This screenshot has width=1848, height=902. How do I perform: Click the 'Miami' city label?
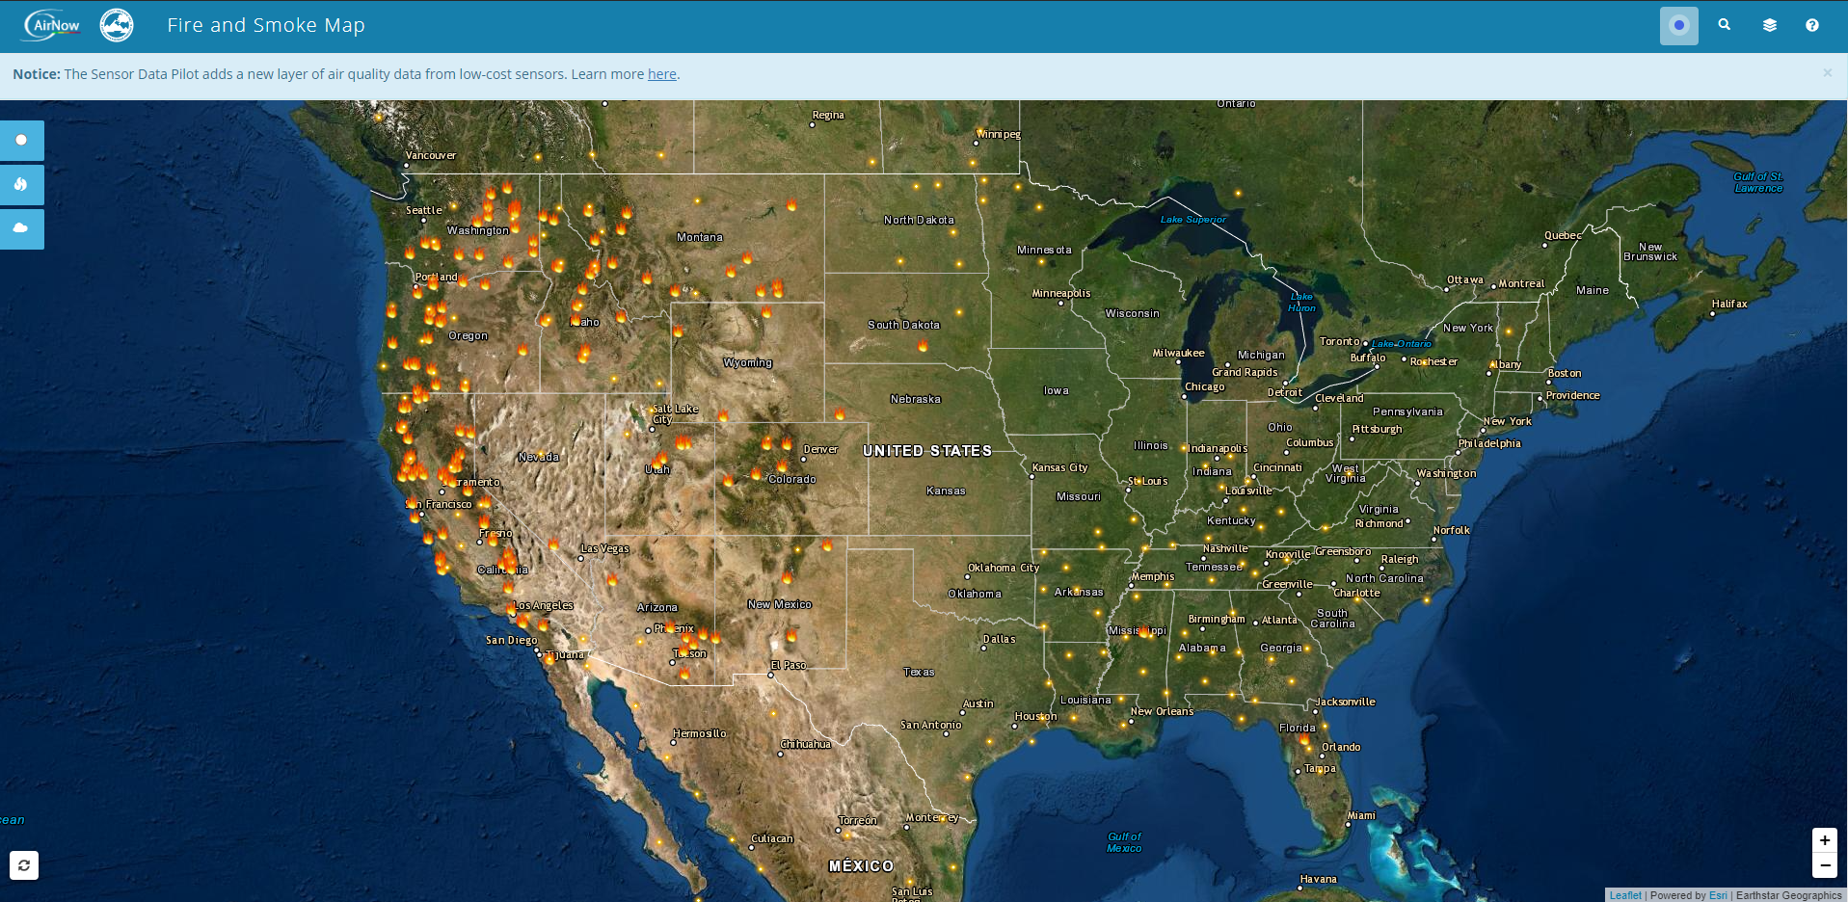coord(1361,815)
